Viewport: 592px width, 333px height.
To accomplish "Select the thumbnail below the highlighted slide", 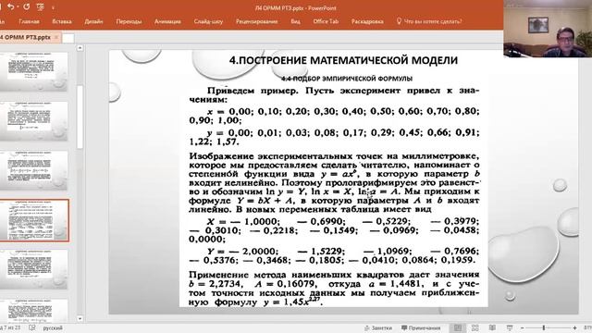I will 34,269.
